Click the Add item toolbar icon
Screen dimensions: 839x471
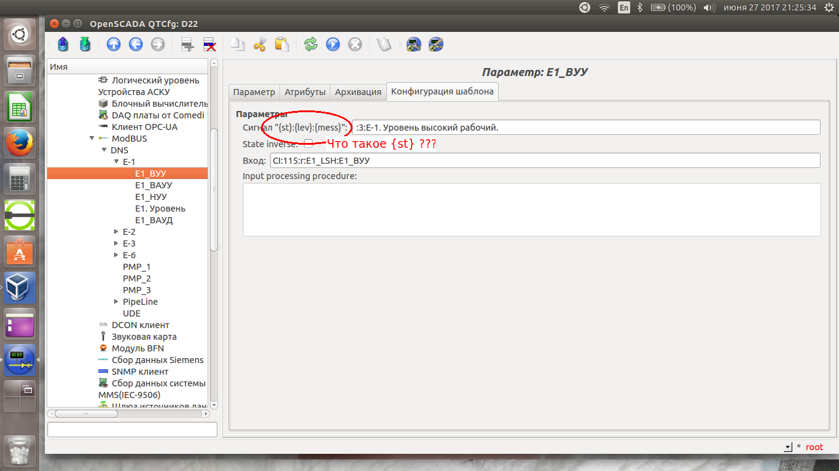click(x=187, y=44)
